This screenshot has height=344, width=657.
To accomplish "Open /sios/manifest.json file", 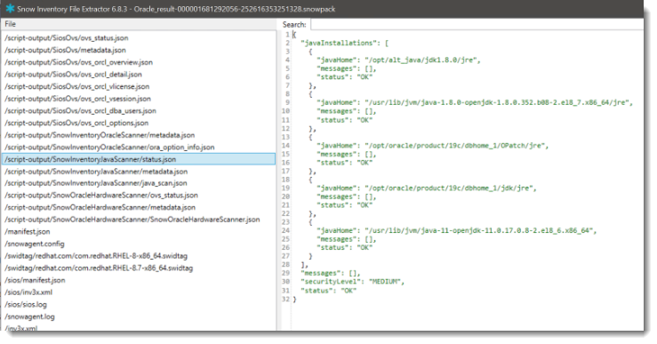I will (35, 280).
